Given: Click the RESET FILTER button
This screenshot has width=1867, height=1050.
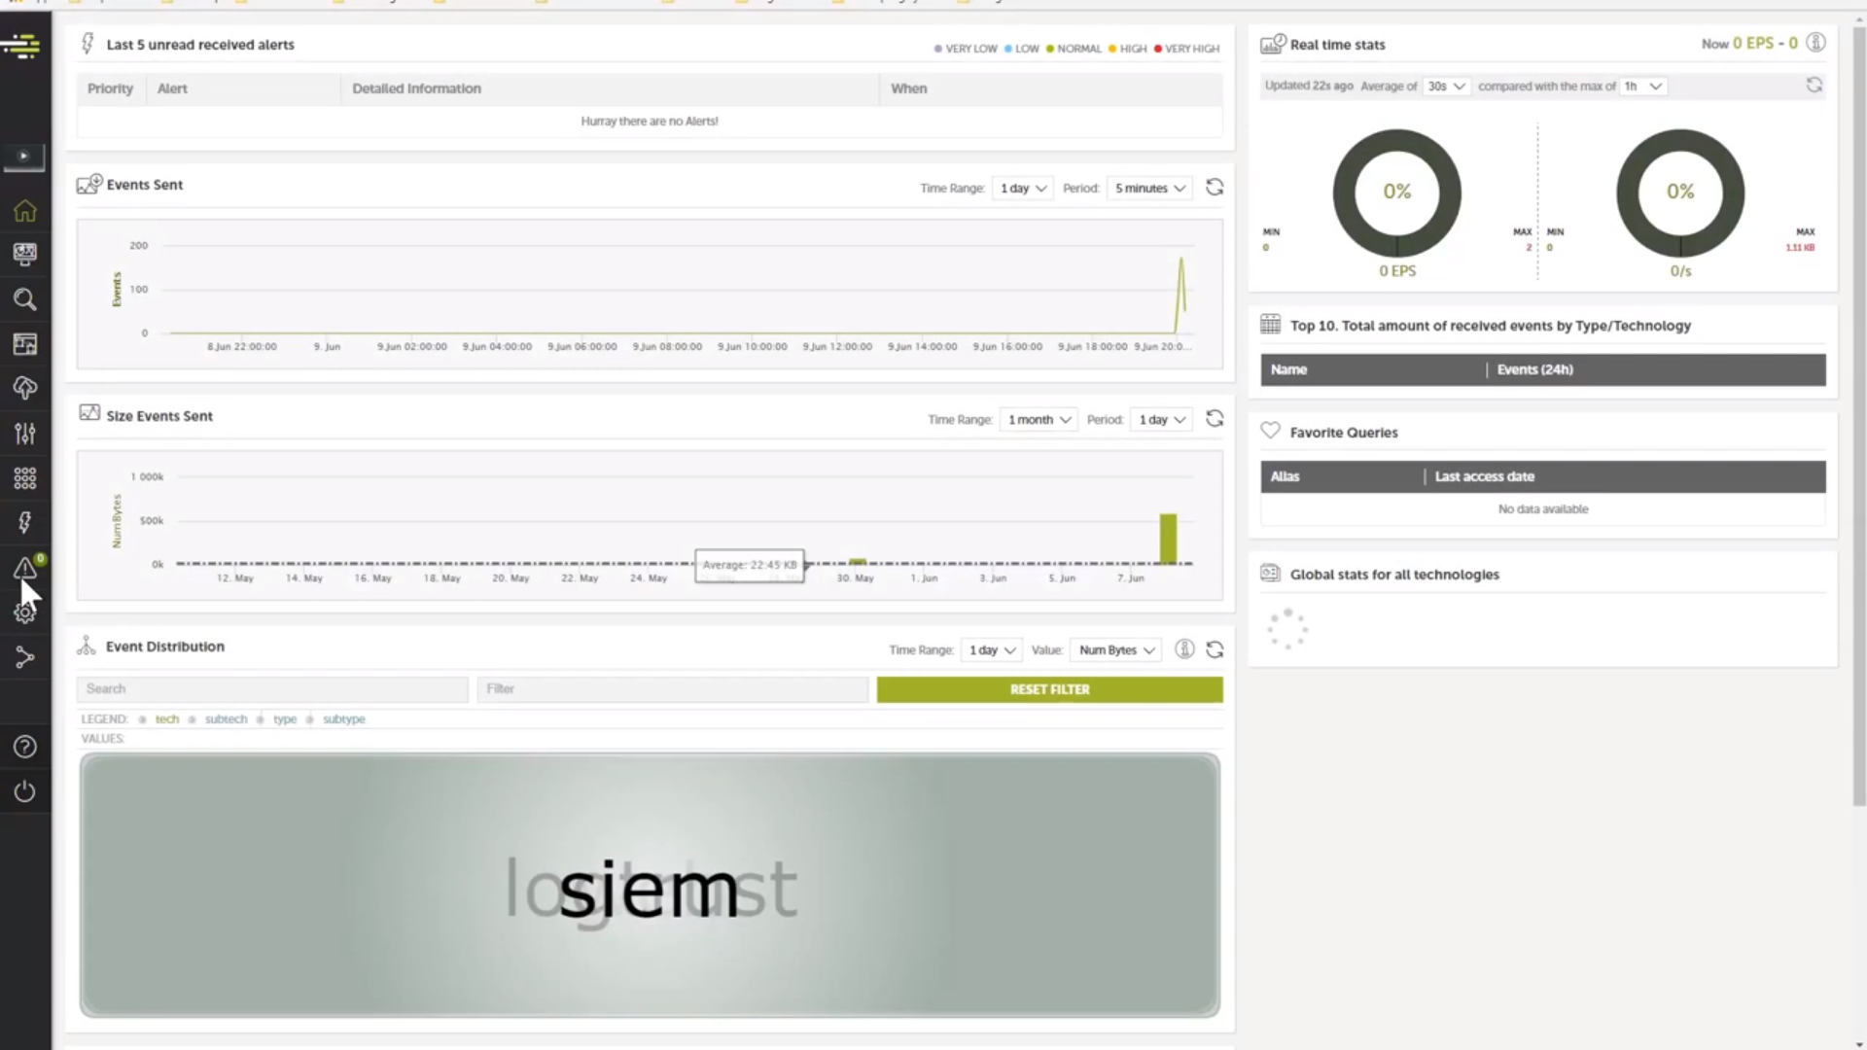Looking at the screenshot, I should click(x=1049, y=689).
